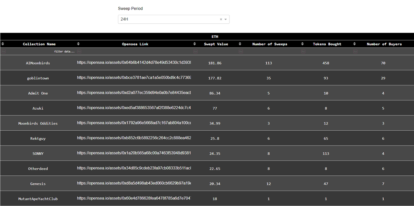The image size is (414, 206).
Task: Sort table by Tokens Bought arrows
Action: [302, 44]
